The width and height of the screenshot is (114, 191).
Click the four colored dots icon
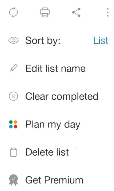click(x=13, y=124)
